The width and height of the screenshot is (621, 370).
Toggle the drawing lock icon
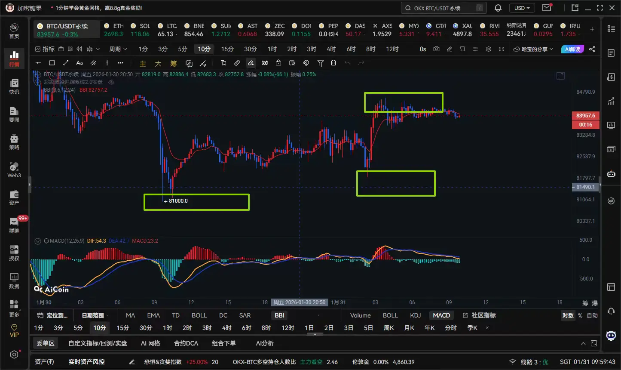(278, 63)
